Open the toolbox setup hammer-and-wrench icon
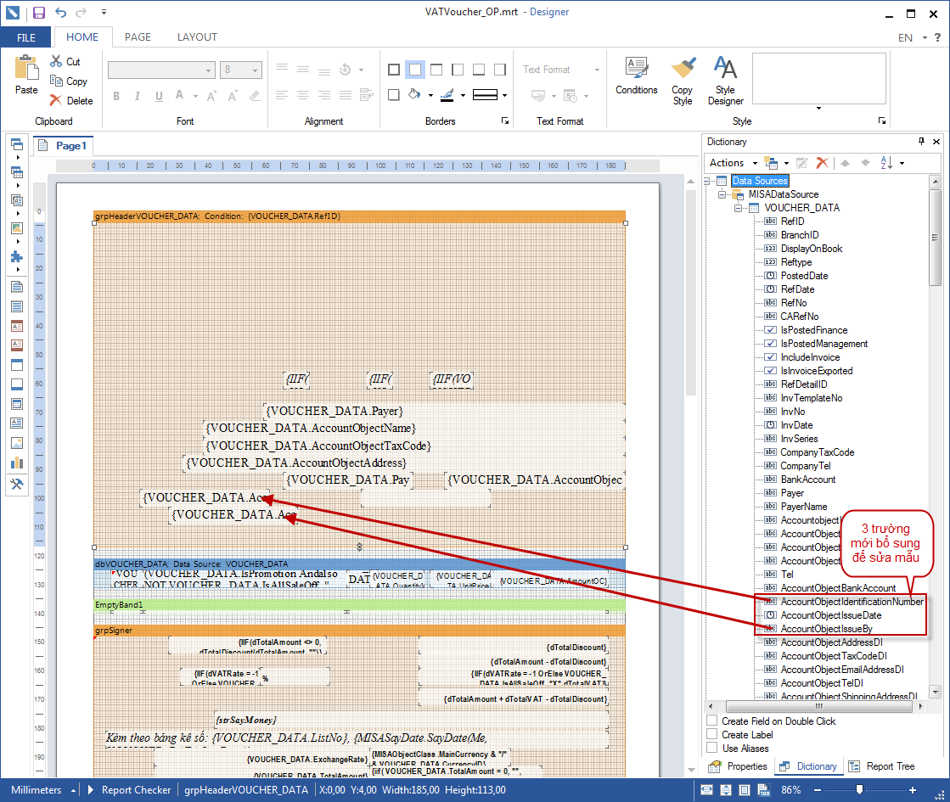Viewport: 950px width, 802px height. [x=17, y=484]
